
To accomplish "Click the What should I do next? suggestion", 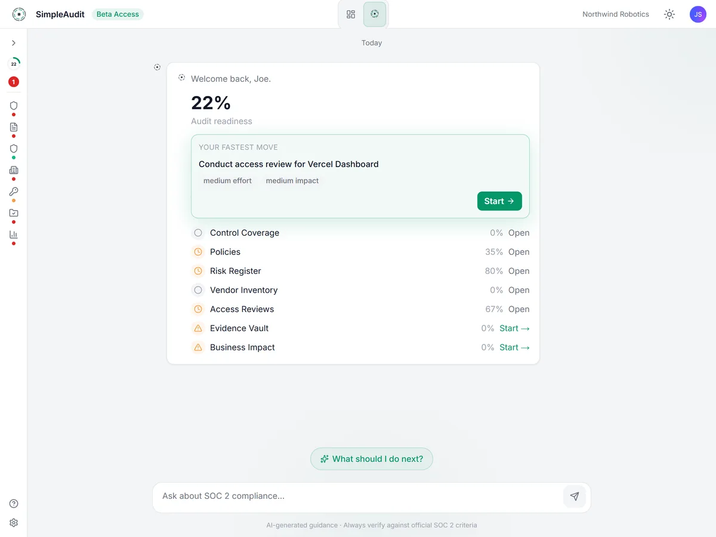I will (372, 459).
